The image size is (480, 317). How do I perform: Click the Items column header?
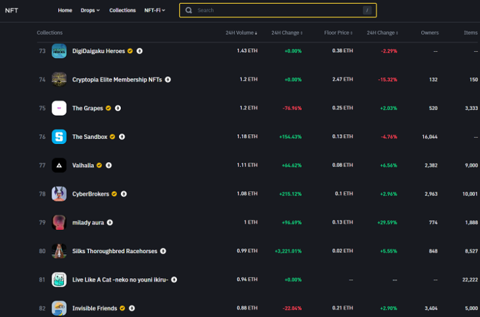(470, 33)
